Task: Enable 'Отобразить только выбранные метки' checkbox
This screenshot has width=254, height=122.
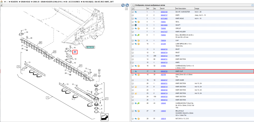Action: click(x=134, y=5)
